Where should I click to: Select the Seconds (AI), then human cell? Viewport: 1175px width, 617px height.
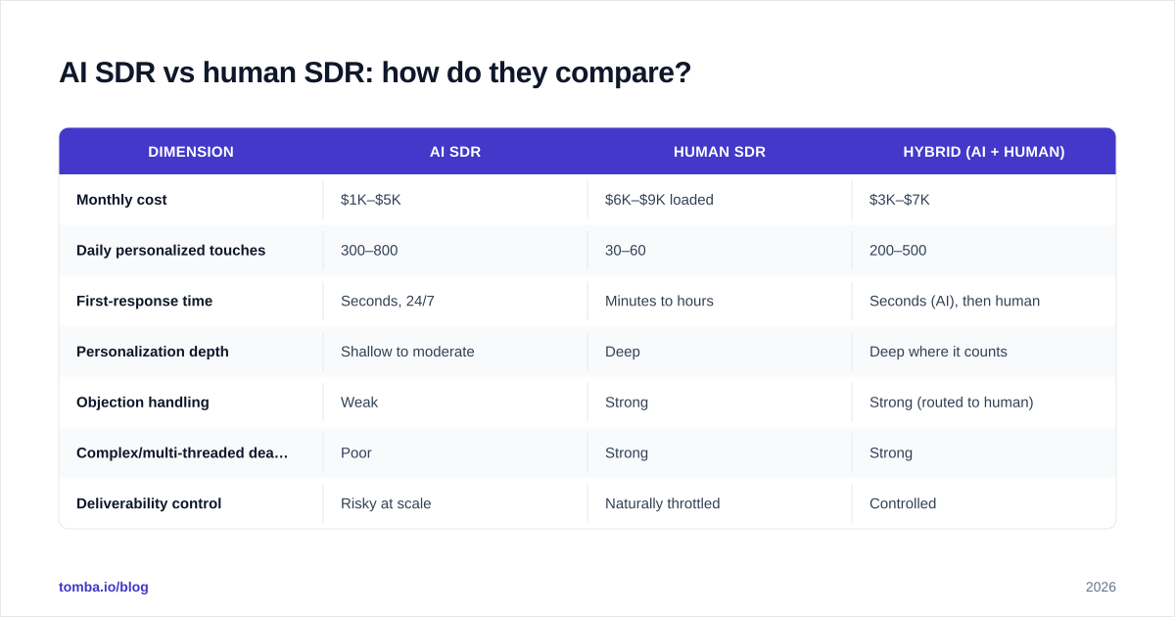pyautogui.click(x=984, y=302)
